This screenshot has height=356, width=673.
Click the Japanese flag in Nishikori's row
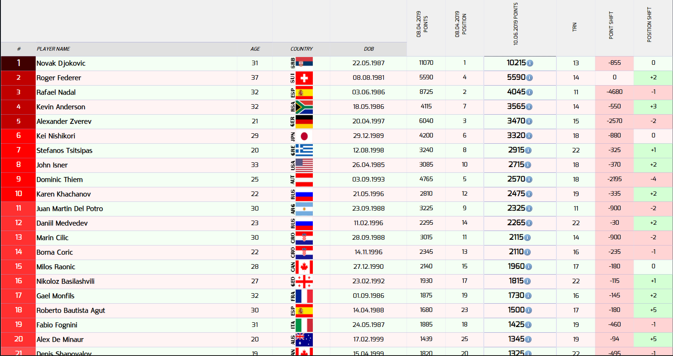click(304, 136)
